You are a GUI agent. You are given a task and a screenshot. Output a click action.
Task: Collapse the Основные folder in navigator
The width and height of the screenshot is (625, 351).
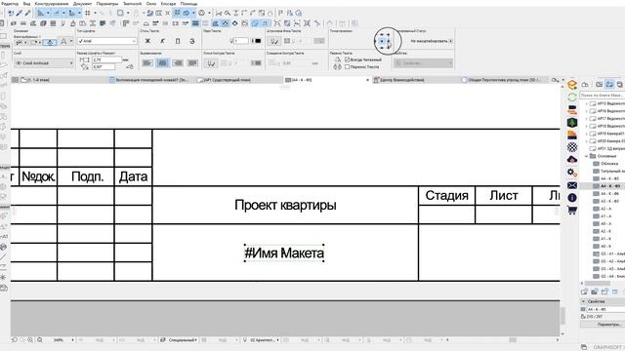point(586,156)
